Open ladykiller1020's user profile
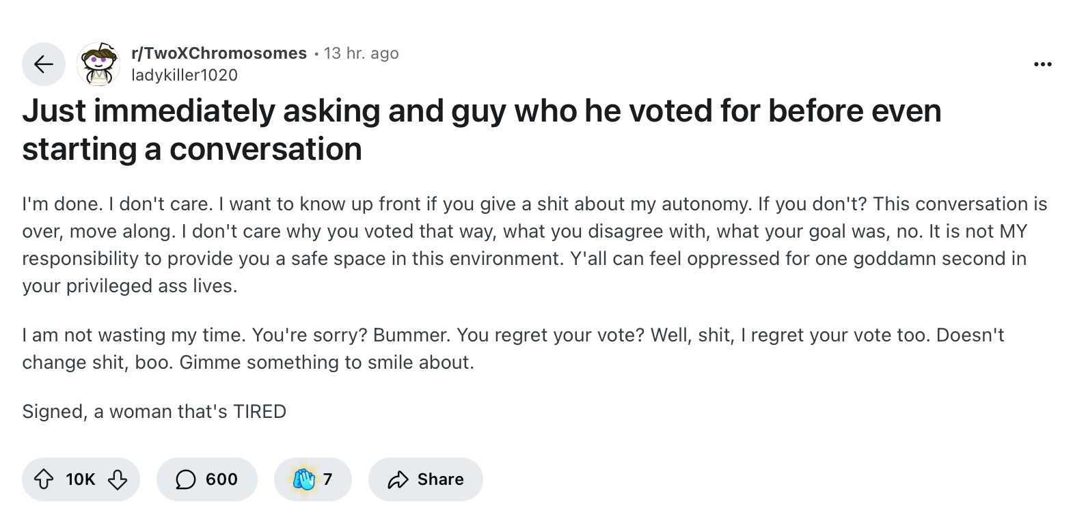The width and height of the screenshot is (1086, 519). coord(185,75)
